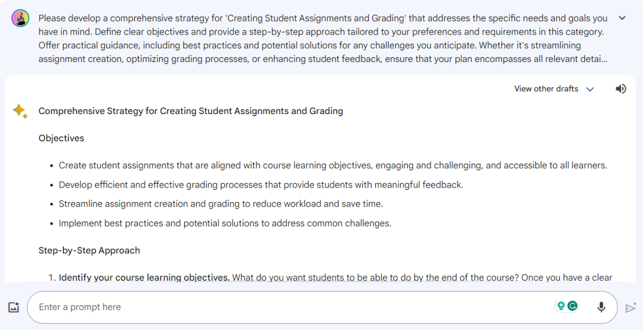Open the View other drafts dropdown
This screenshot has height=330, width=643.
pos(546,89)
